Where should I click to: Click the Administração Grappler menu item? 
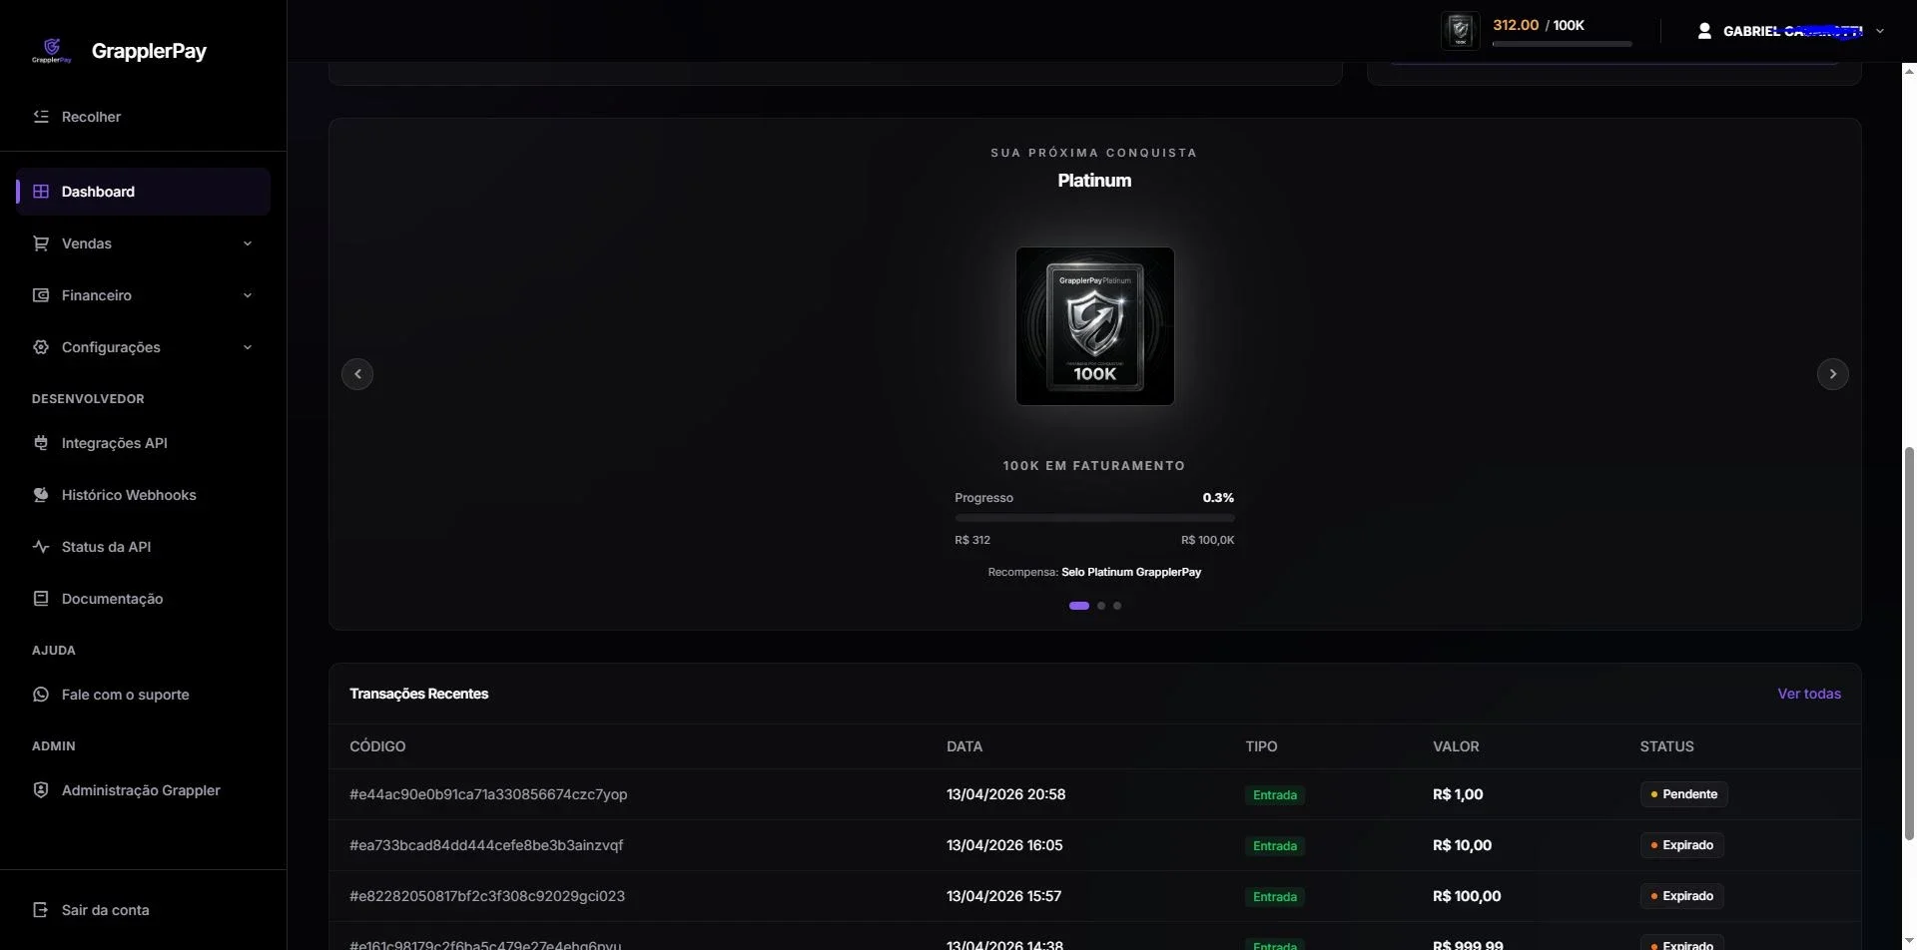[x=143, y=790]
